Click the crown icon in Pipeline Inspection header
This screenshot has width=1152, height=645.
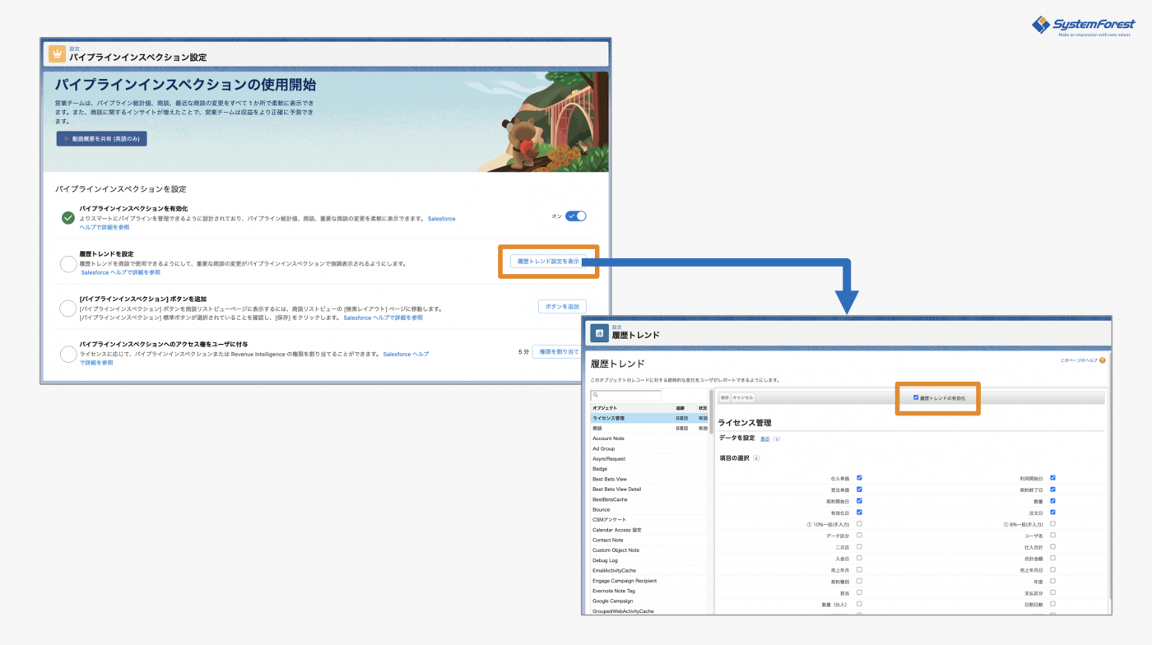pos(57,54)
